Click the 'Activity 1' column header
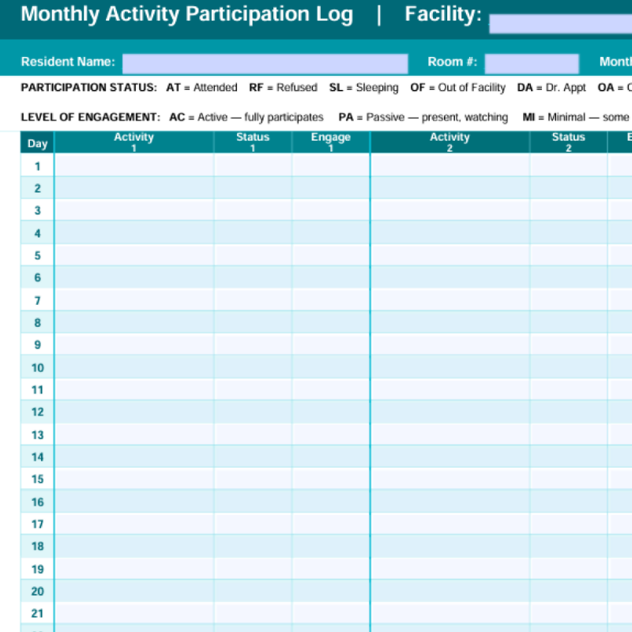Image resolution: width=632 pixels, height=632 pixels. [134, 142]
